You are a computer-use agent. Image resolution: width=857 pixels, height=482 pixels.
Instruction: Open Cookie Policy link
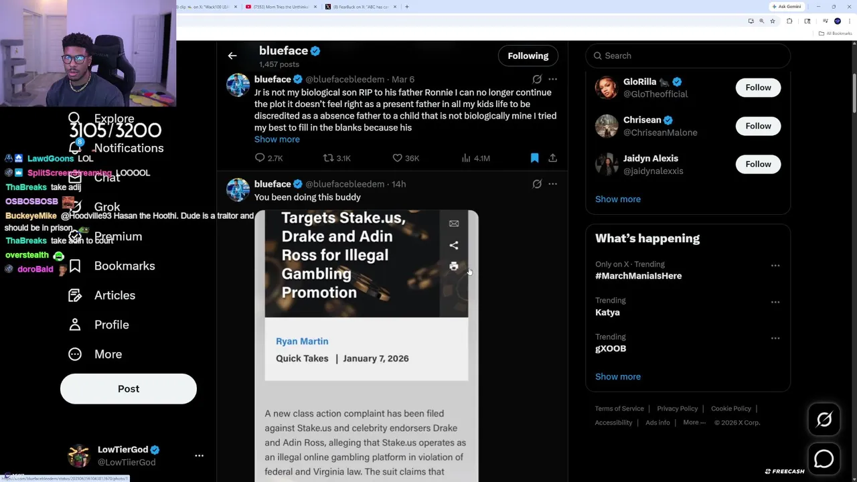click(731, 408)
